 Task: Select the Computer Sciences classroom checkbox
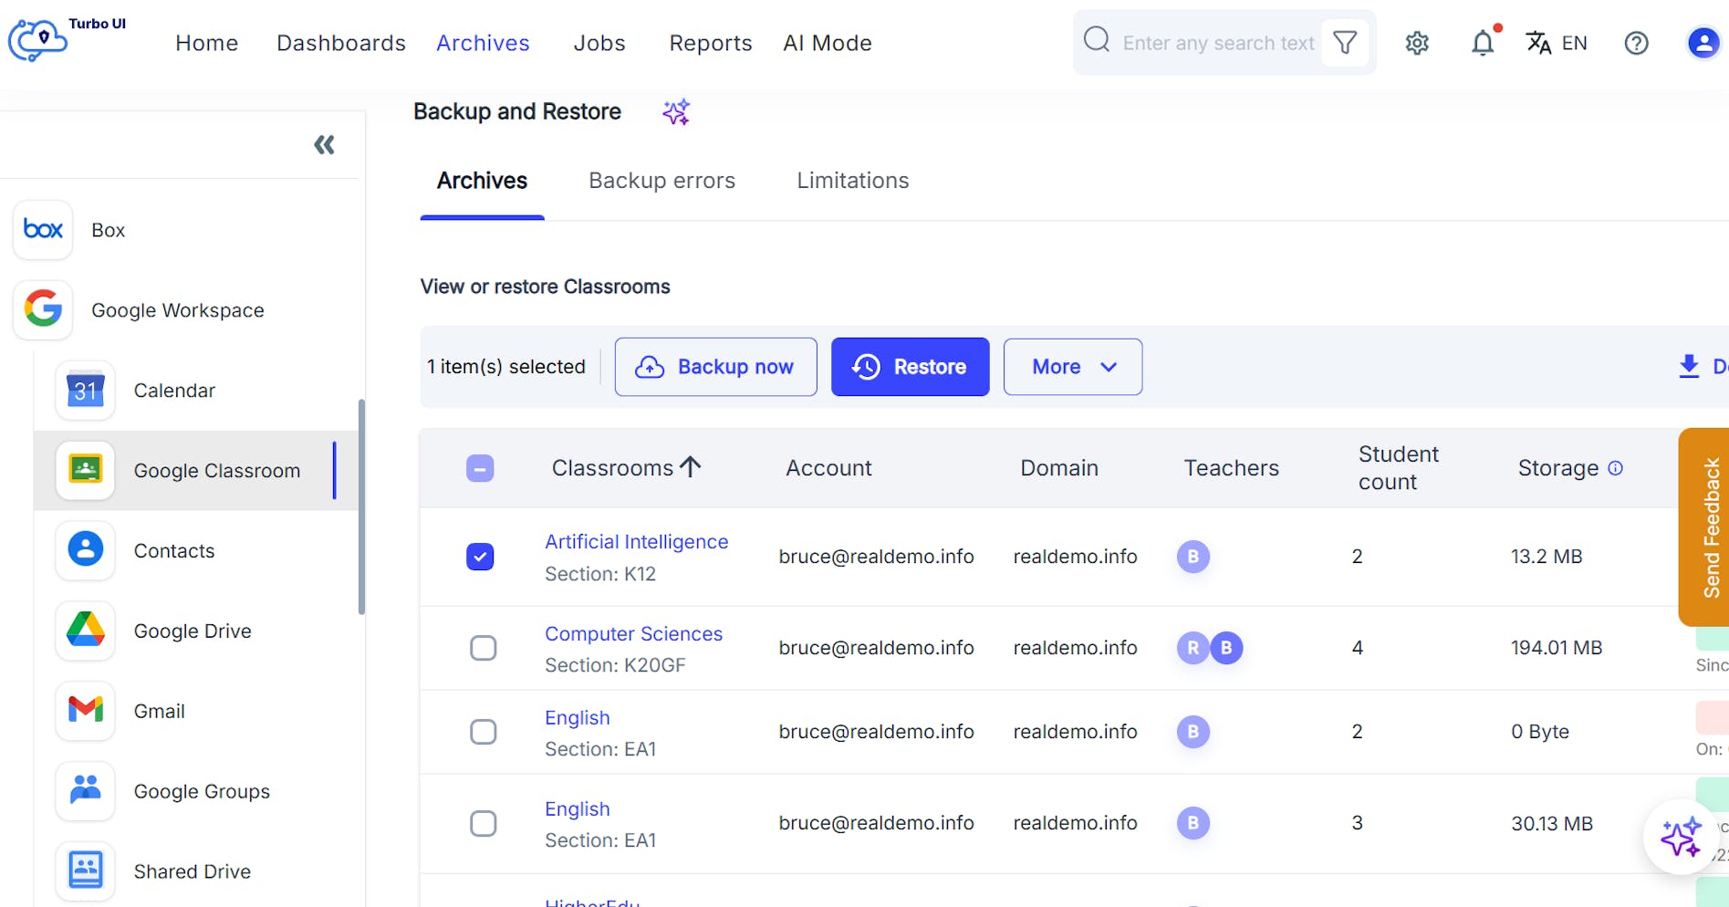click(x=483, y=648)
